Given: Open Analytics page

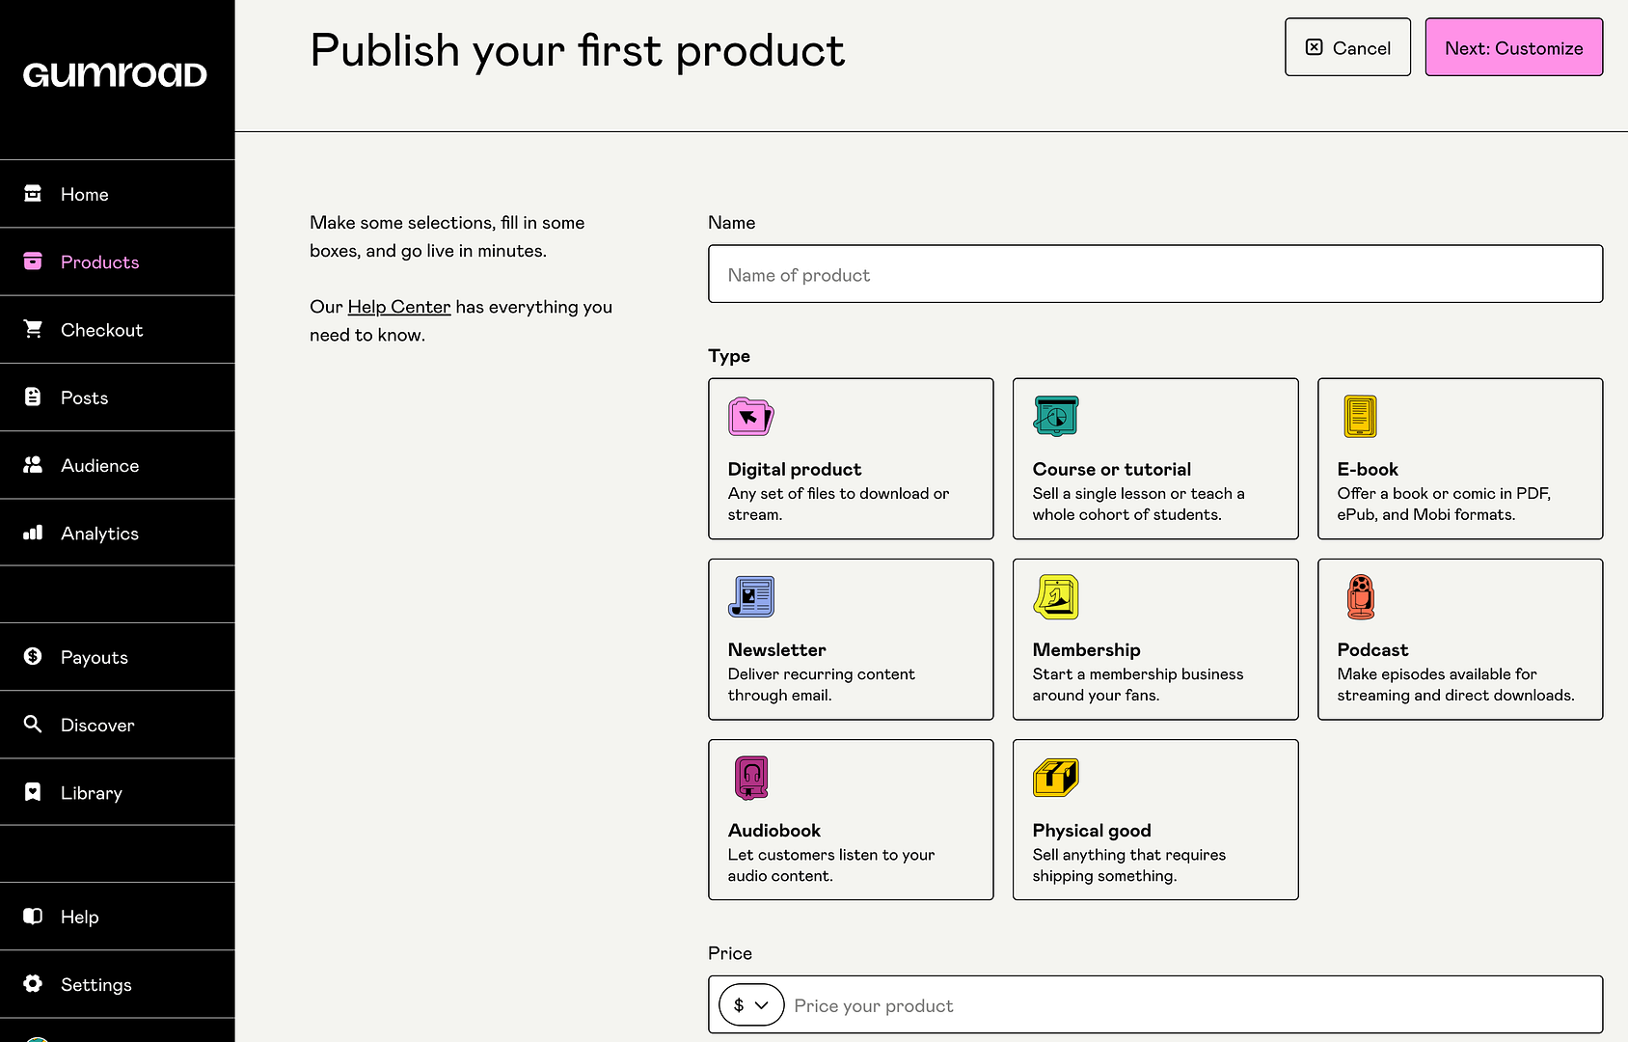Looking at the screenshot, I should (x=117, y=533).
